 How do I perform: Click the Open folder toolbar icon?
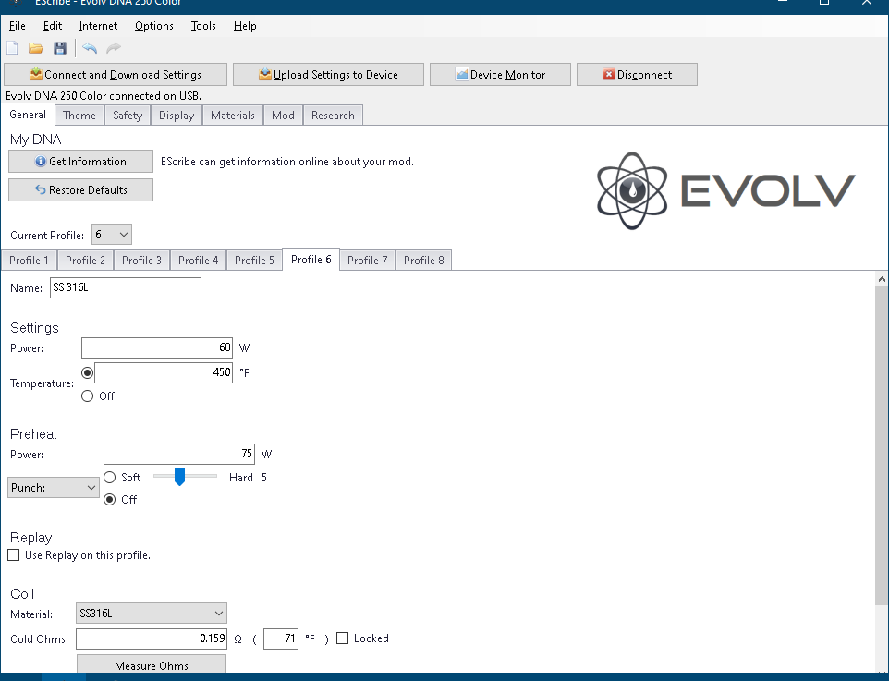tap(36, 48)
